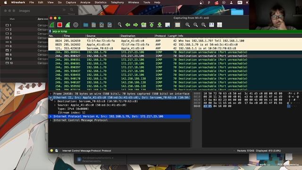
Task: Open the Telephony menu
Action: point(117,2)
